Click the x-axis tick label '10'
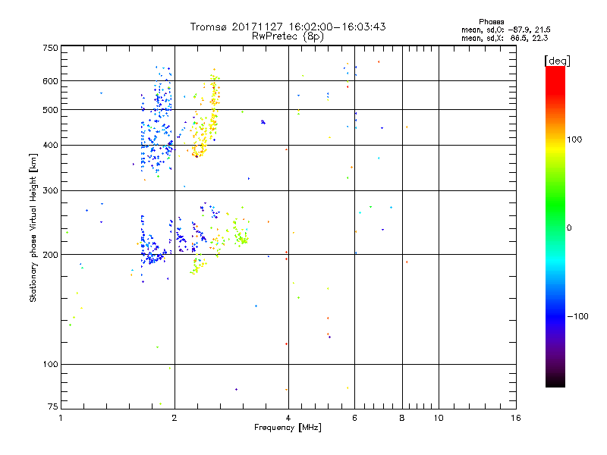The width and height of the screenshot is (607, 455). pyautogui.click(x=439, y=419)
